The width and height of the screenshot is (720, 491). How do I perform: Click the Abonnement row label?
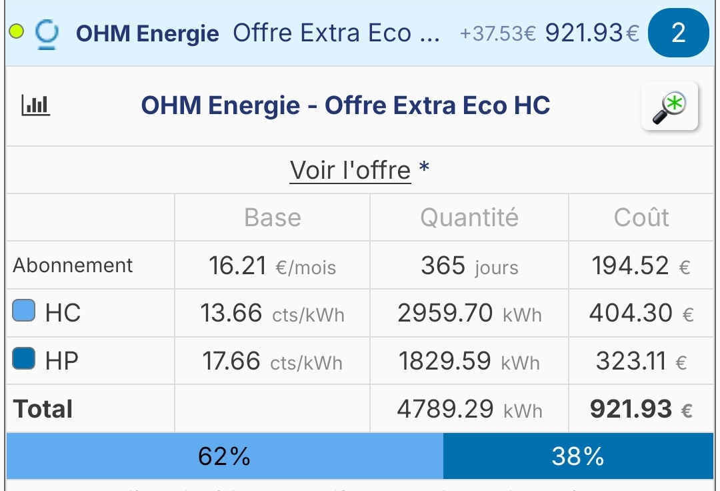click(73, 266)
